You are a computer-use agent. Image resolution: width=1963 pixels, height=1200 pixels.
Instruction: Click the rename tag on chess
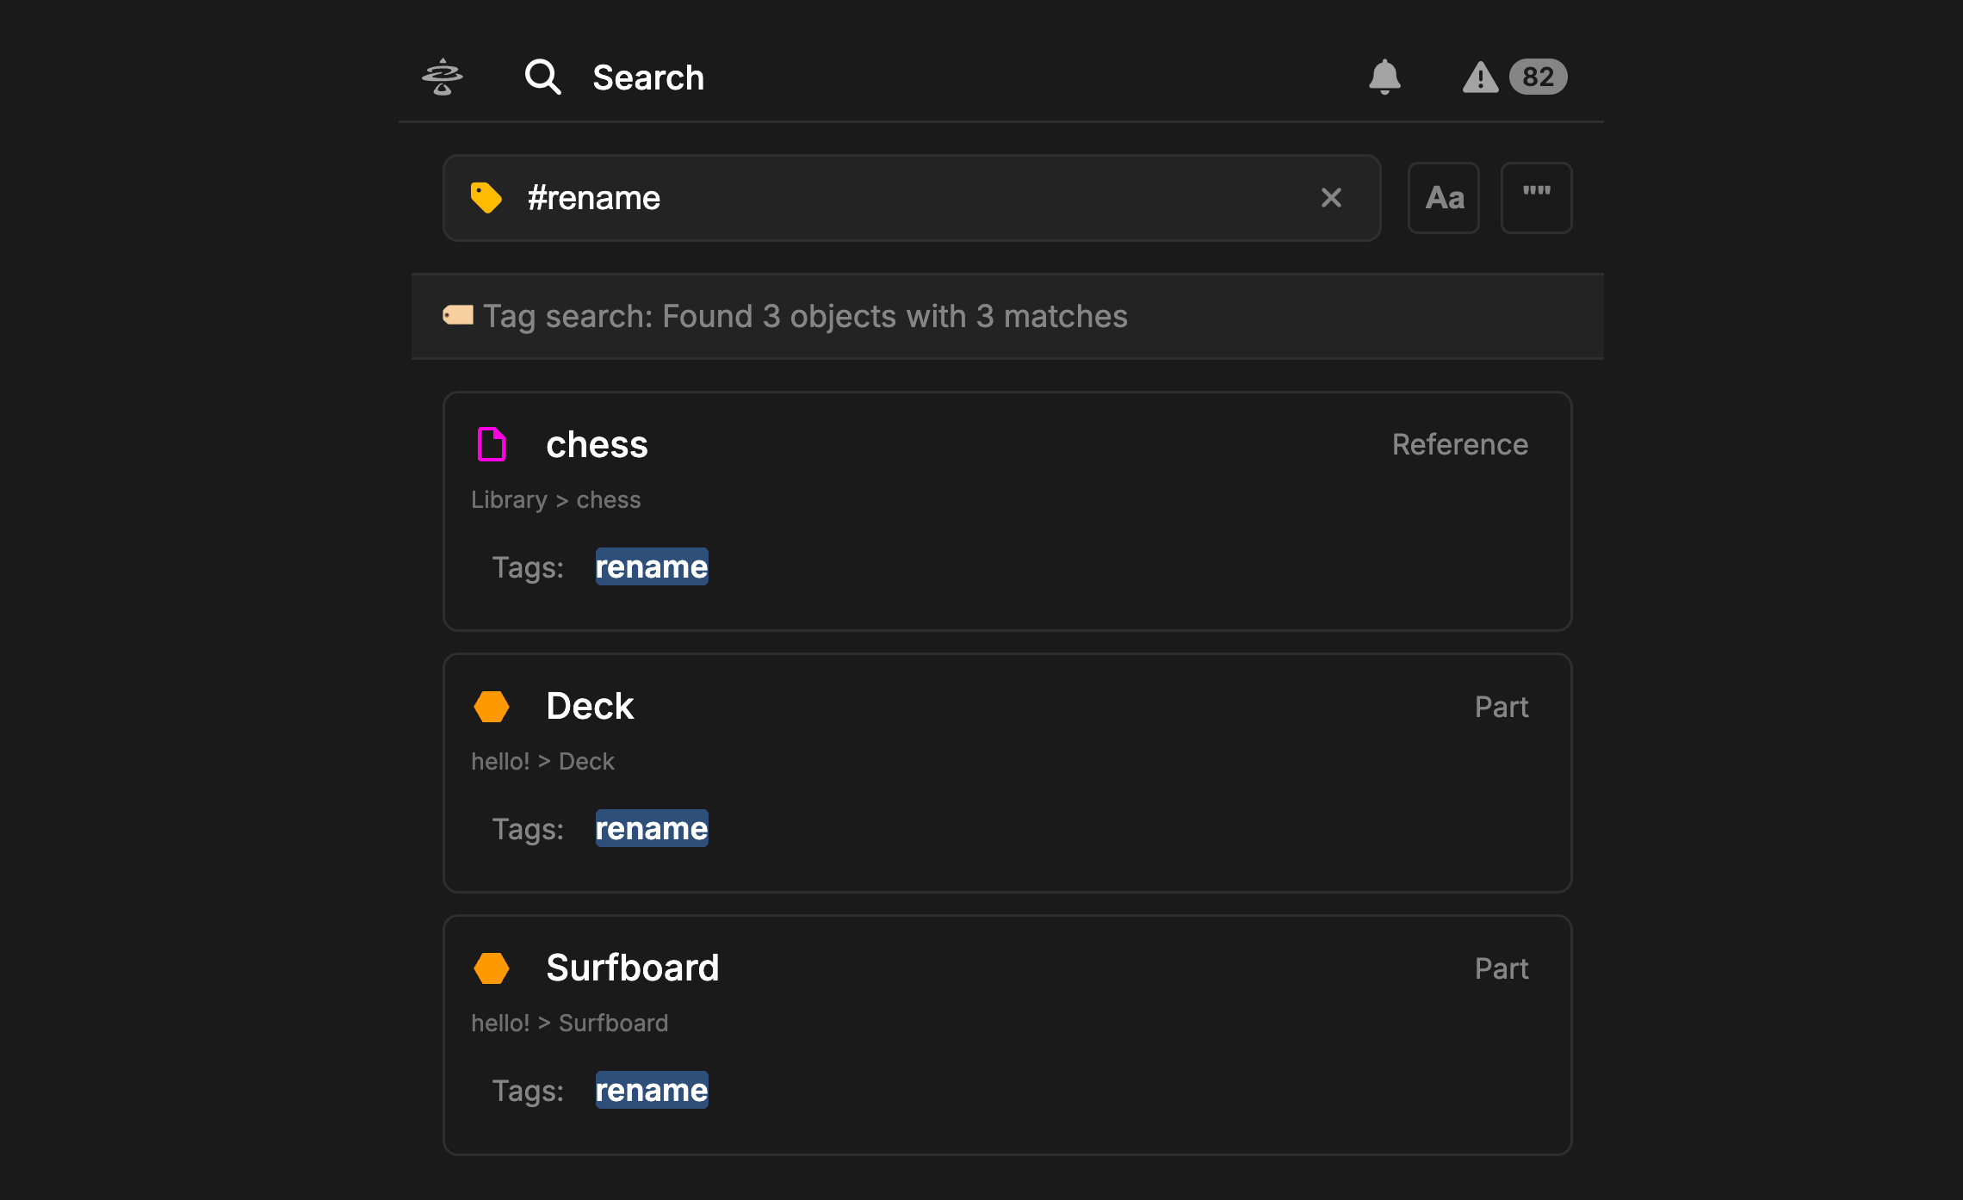coord(652,567)
